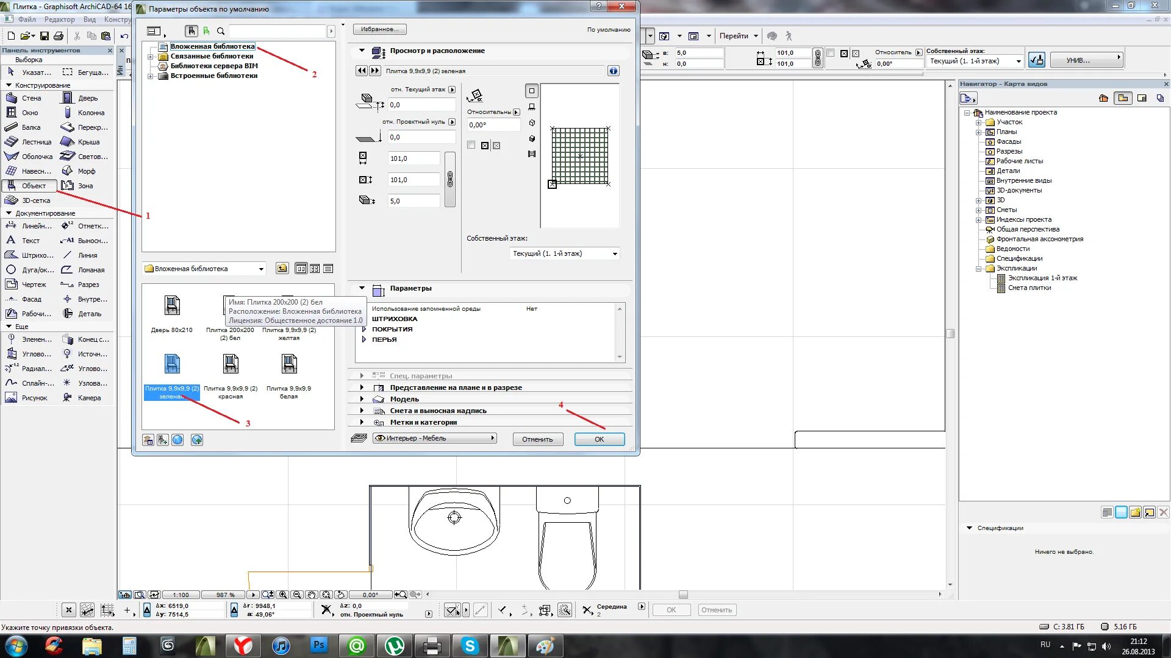This screenshot has width=1171, height=658.
Task: Open Собственный этаж dropdown in dialog
Action: (x=564, y=253)
